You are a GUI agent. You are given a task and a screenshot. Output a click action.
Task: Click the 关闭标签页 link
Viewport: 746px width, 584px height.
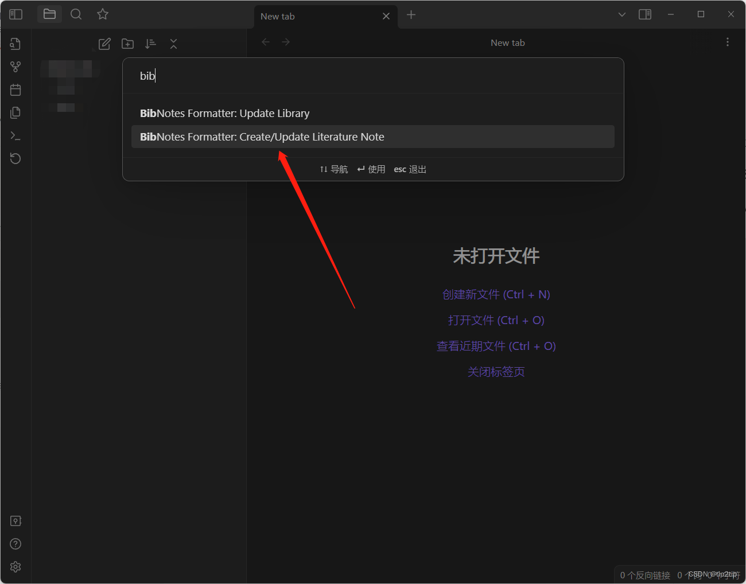pyautogui.click(x=496, y=372)
